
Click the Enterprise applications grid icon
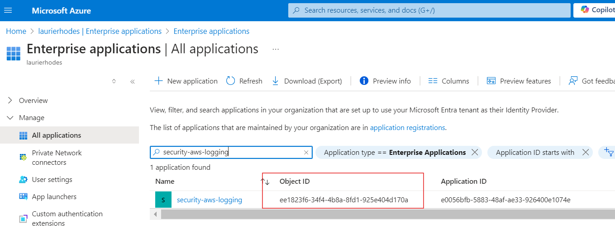pos(14,53)
